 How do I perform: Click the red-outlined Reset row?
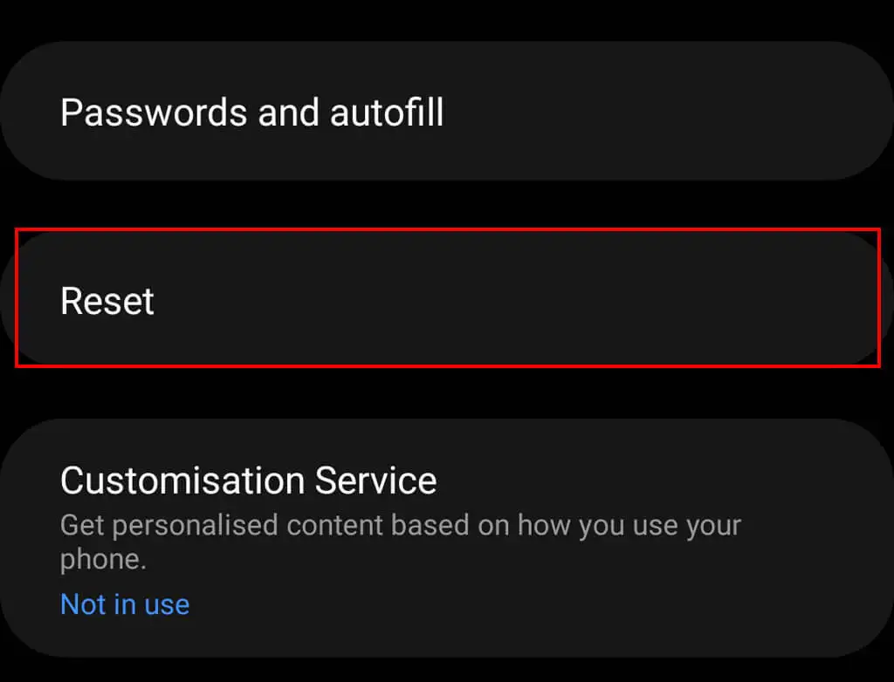(x=447, y=298)
